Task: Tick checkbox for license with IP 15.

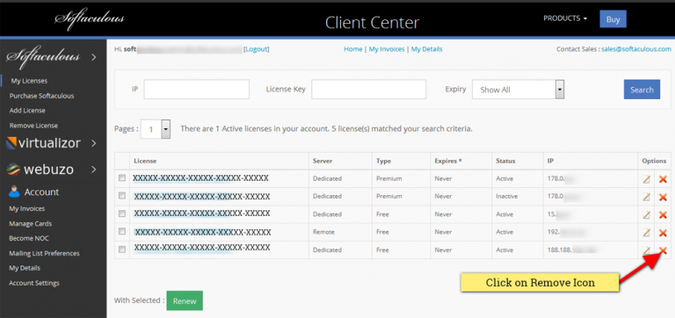Action: tap(122, 213)
